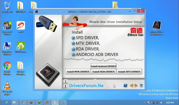This screenshot has height=105, width=179.
Task: Click the orange left arrow icon
Action: [131, 86]
